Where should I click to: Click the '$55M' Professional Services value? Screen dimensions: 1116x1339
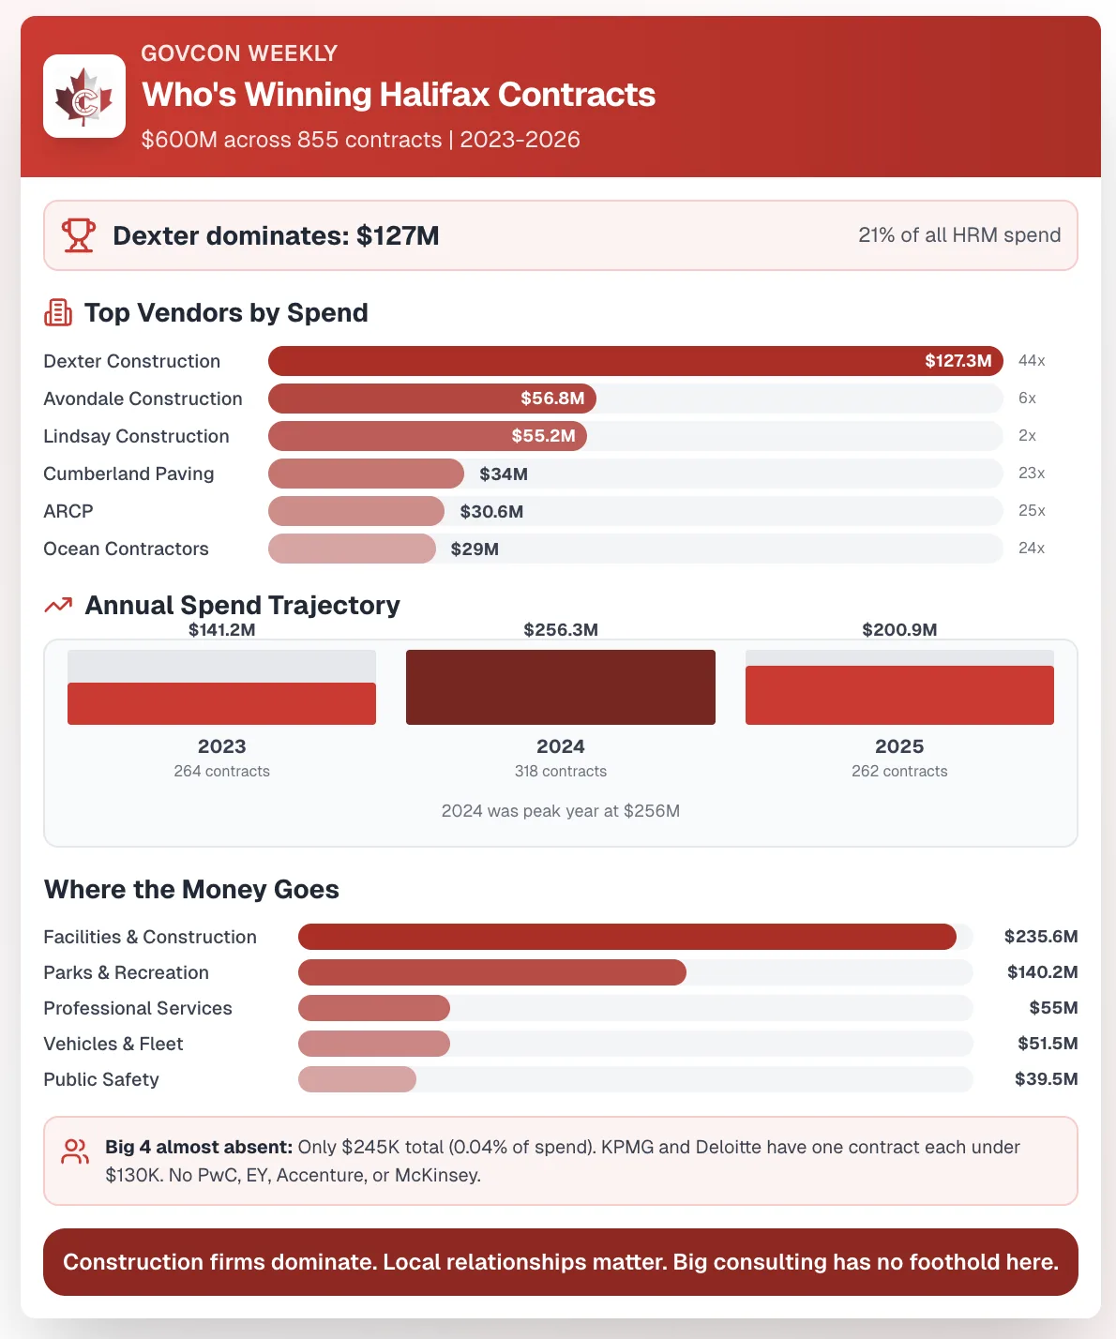[1053, 1008]
